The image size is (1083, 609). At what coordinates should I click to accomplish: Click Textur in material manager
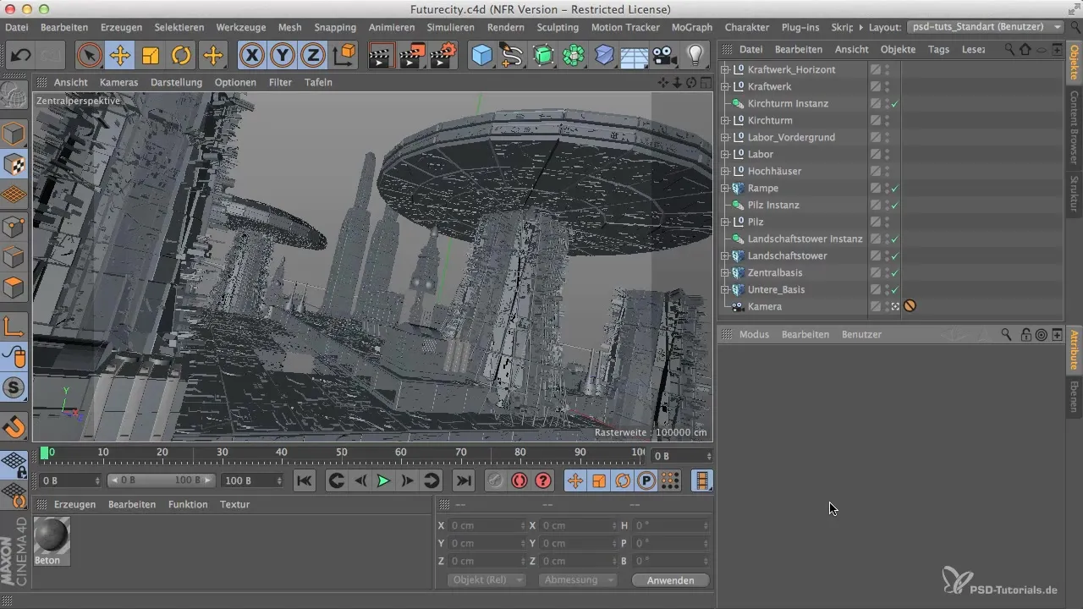[x=234, y=504]
